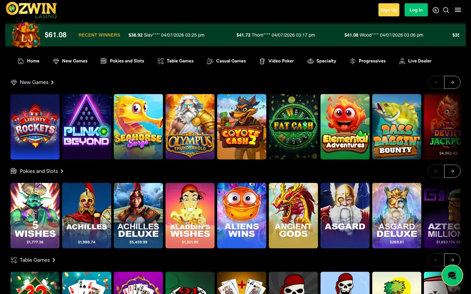Screen dimensions: 471x294
Task: Open the Pokies and Slots menu item
Action: pos(122,61)
